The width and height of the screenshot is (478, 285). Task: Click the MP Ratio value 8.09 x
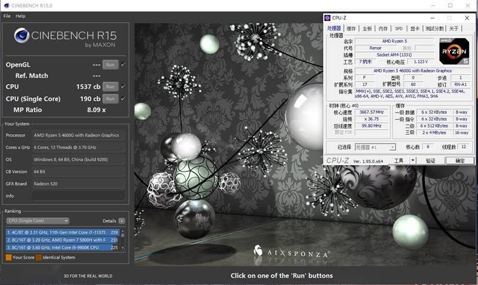tap(96, 110)
